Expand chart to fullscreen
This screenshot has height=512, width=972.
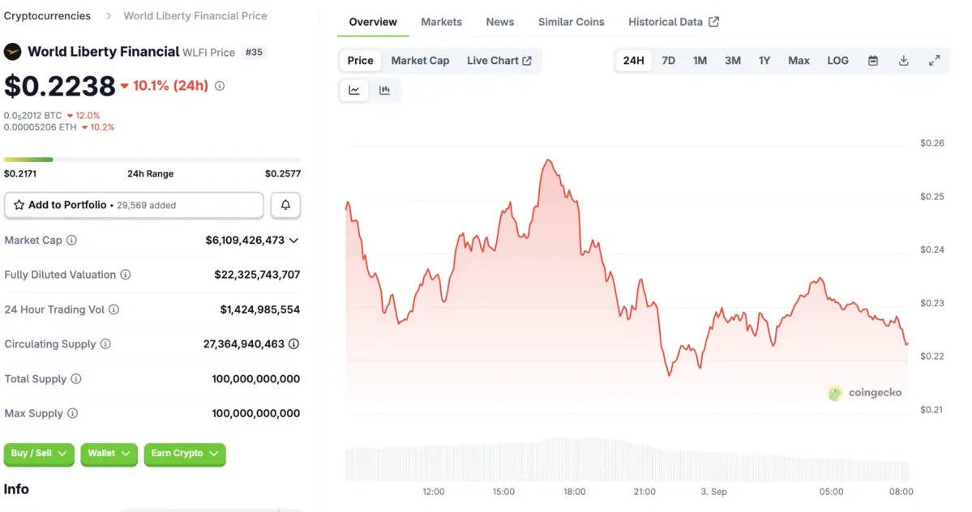934,61
